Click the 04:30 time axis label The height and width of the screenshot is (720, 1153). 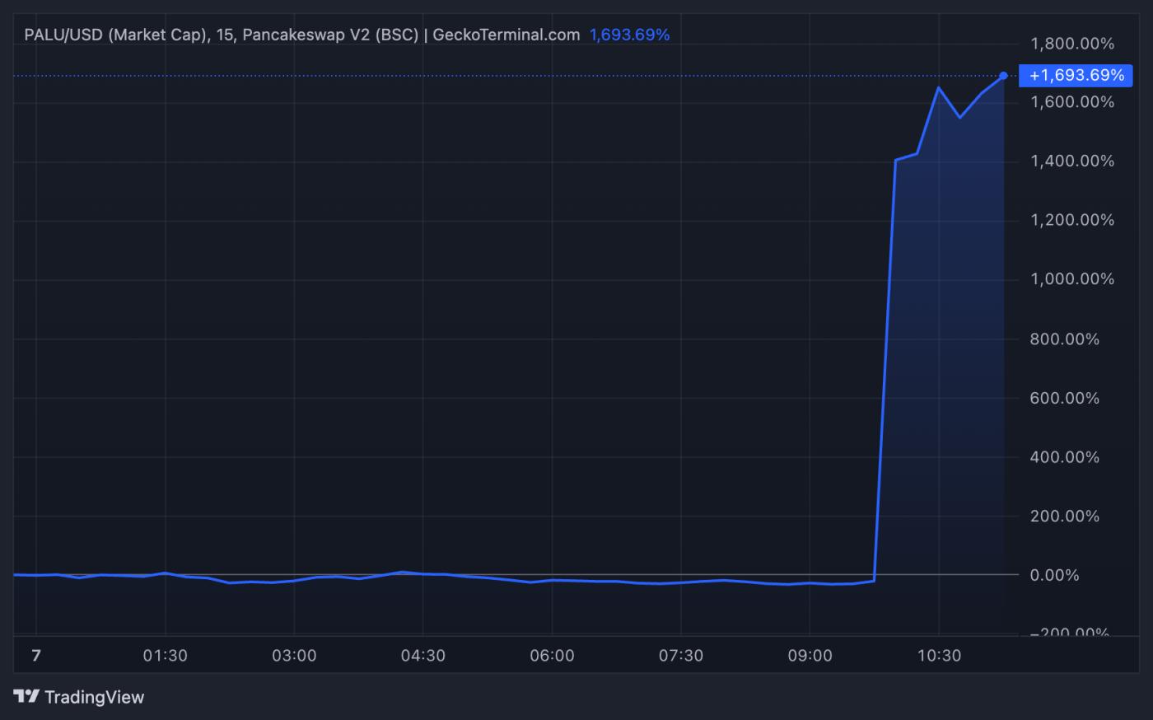click(423, 656)
